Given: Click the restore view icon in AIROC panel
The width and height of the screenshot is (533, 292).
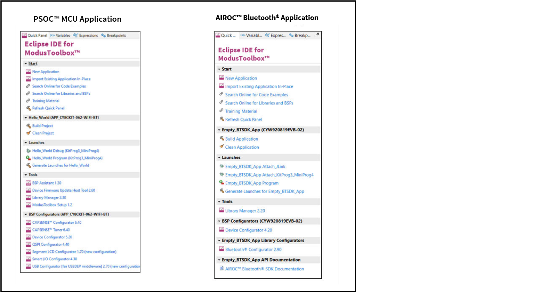Looking at the screenshot, I should pyautogui.click(x=317, y=35).
